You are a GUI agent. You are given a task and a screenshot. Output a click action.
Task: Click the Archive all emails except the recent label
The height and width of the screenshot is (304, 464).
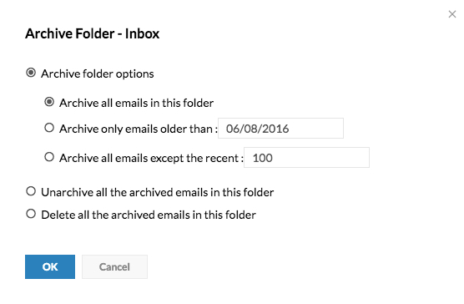(151, 158)
